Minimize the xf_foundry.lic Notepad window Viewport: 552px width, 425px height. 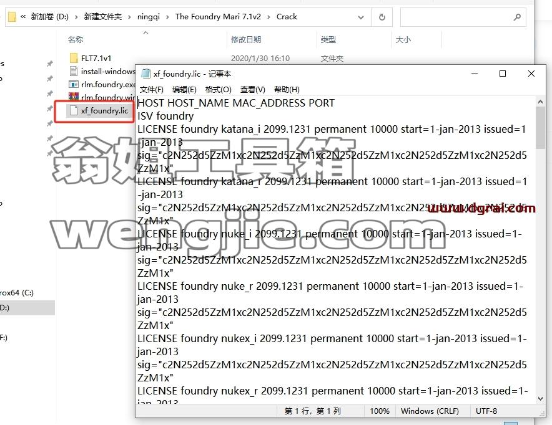click(x=475, y=74)
